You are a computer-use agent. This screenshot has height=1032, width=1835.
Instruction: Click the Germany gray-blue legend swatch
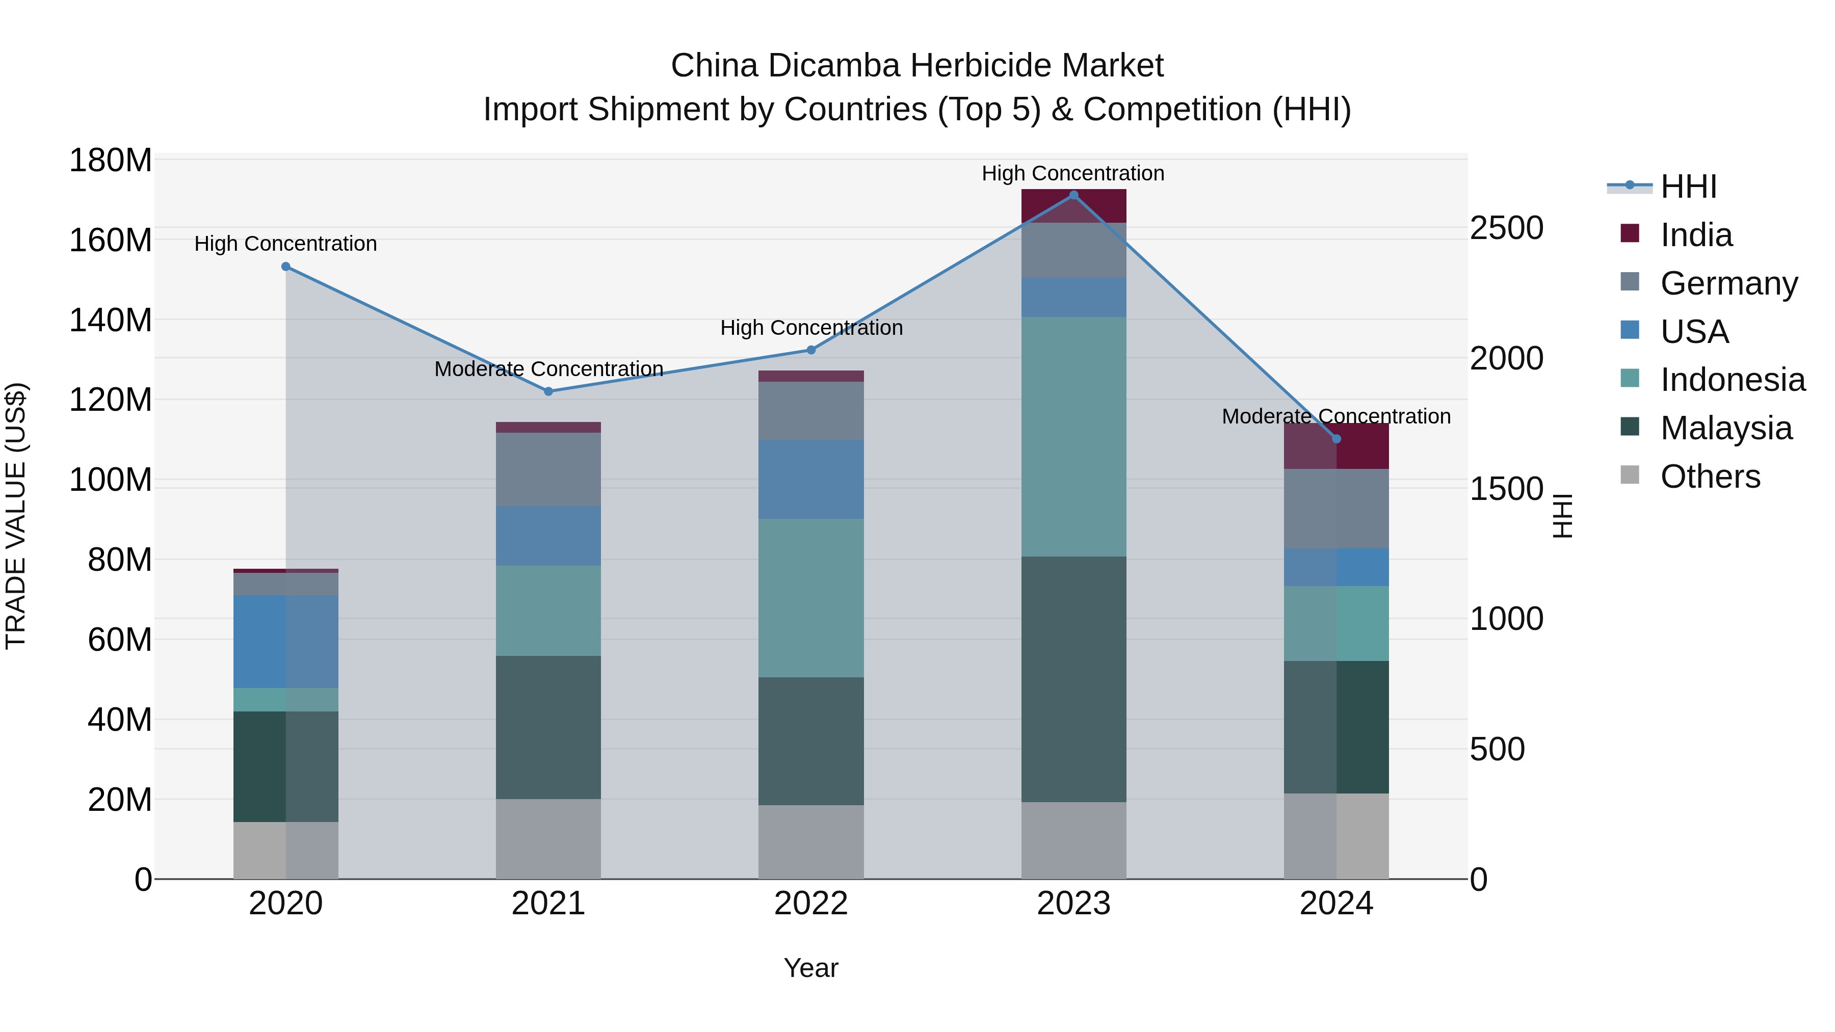pyautogui.click(x=1629, y=281)
